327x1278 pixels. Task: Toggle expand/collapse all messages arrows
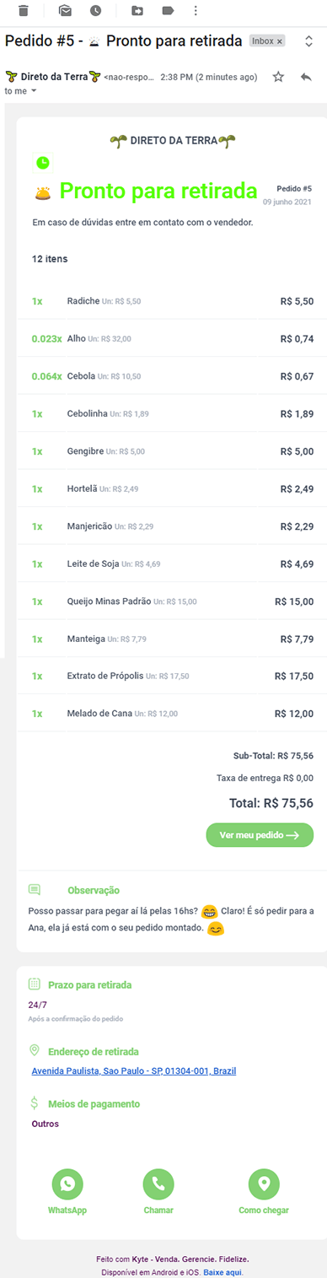308,40
